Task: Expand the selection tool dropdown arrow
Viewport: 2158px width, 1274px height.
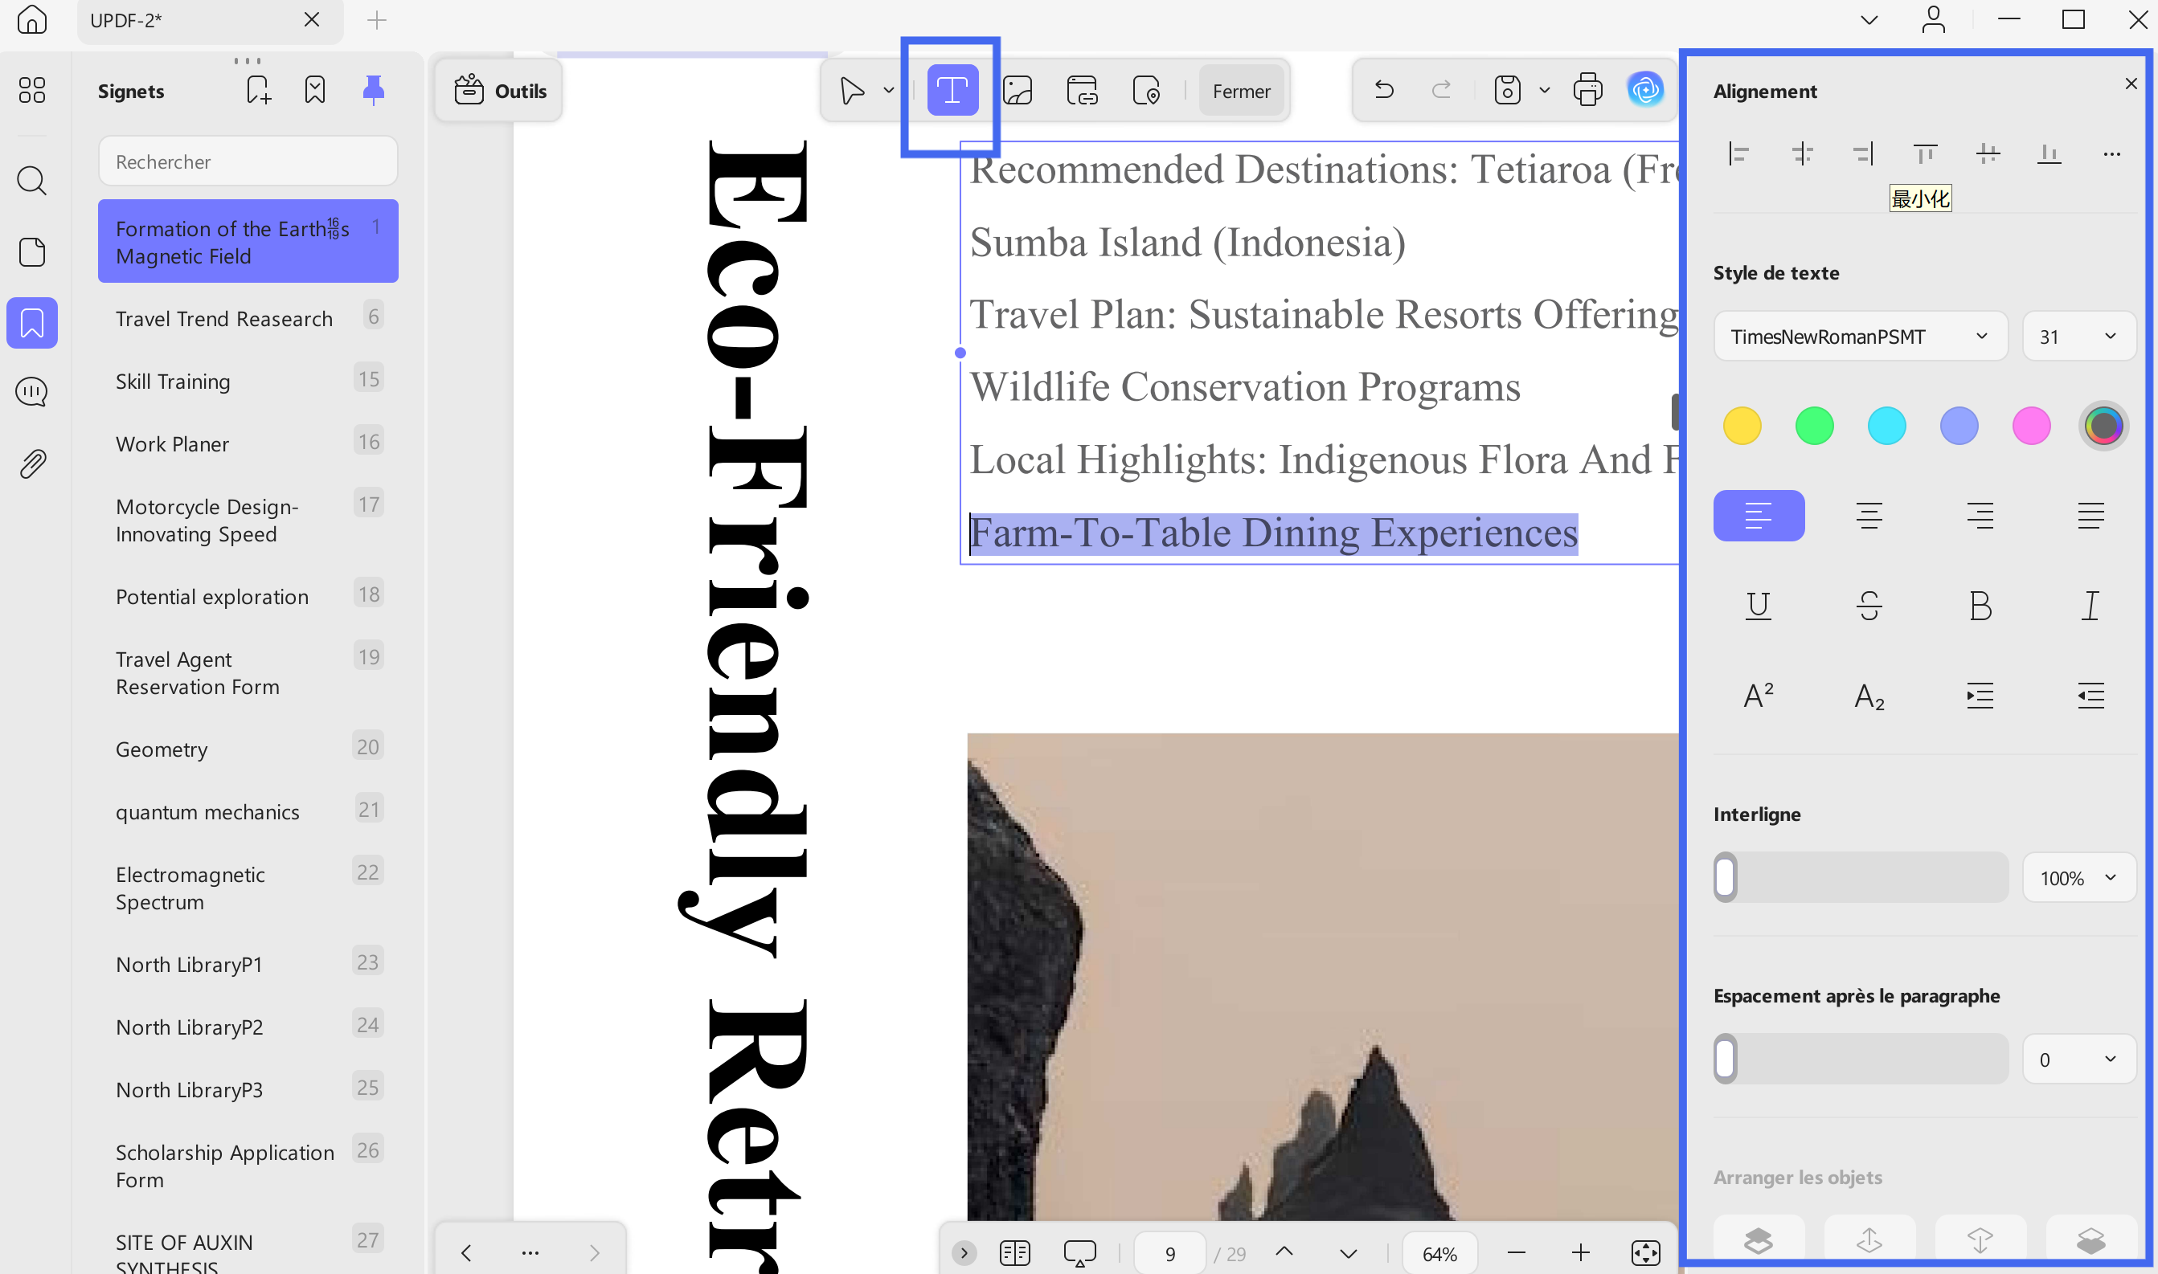Action: coord(889,90)
